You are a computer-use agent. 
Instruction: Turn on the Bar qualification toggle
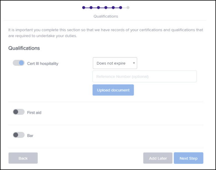19,135
